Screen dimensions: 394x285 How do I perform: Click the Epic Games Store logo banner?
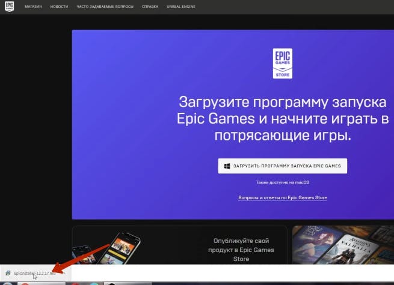click(x=283, y=64)
